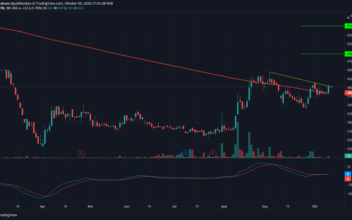Toggle the teal volume value label
The image size is (352, 220).
348,156
